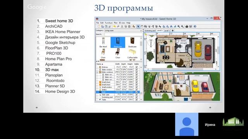Open the Category Living room dropdown
Screen dimensions: 248x139
pos(123,31)
